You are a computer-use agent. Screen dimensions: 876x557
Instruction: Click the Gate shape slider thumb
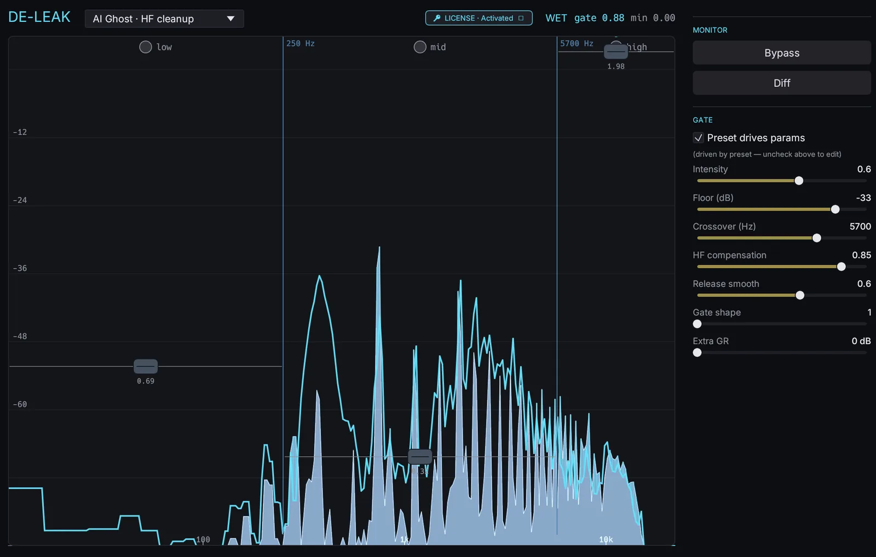click(697, 324)
